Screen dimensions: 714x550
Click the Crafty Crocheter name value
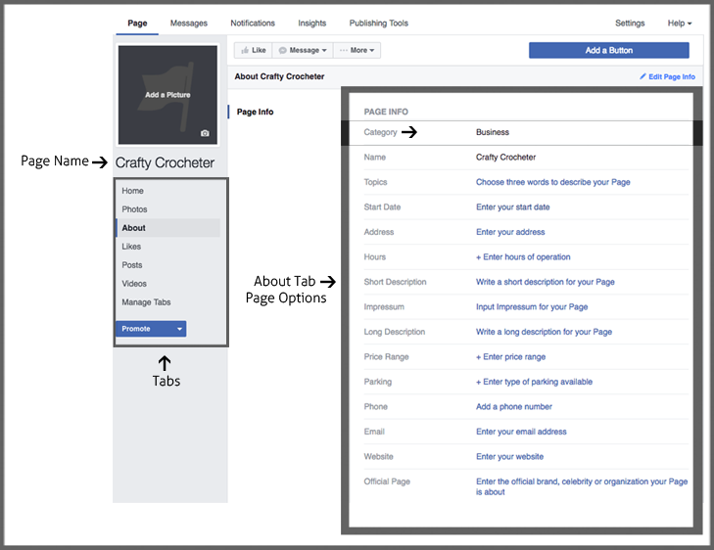[x=505, y=158]
